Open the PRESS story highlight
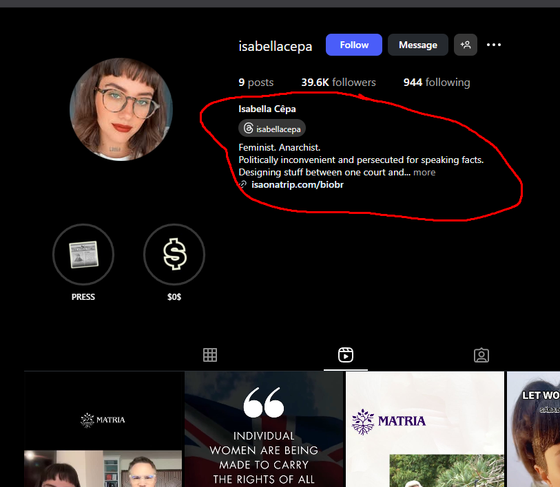This screenshot has height=487, width=560. pyautogui.click(x=83, y=255)
